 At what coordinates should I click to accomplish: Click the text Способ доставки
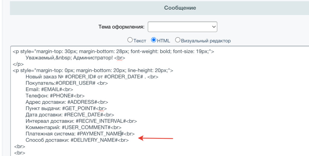47,140
